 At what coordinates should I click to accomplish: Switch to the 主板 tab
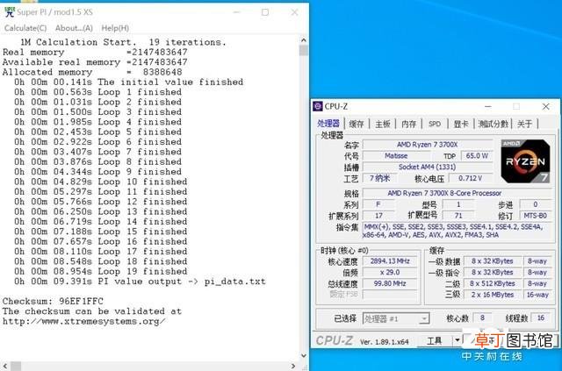[x=383, y=124]
